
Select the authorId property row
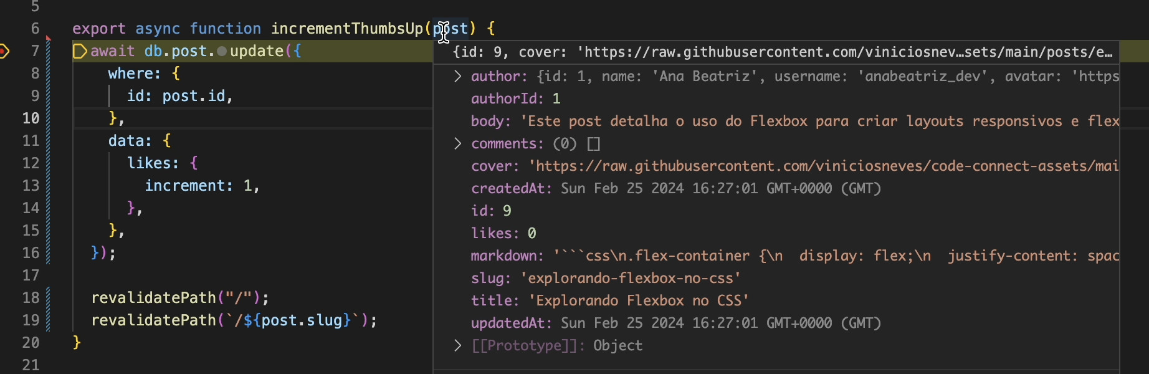(515, 98)
